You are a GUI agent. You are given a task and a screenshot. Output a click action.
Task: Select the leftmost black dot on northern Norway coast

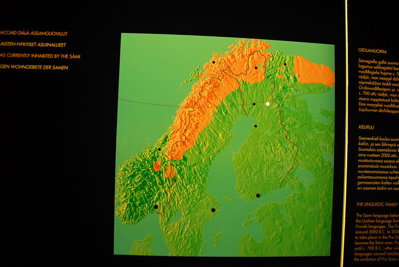click(x=213, y=62)
